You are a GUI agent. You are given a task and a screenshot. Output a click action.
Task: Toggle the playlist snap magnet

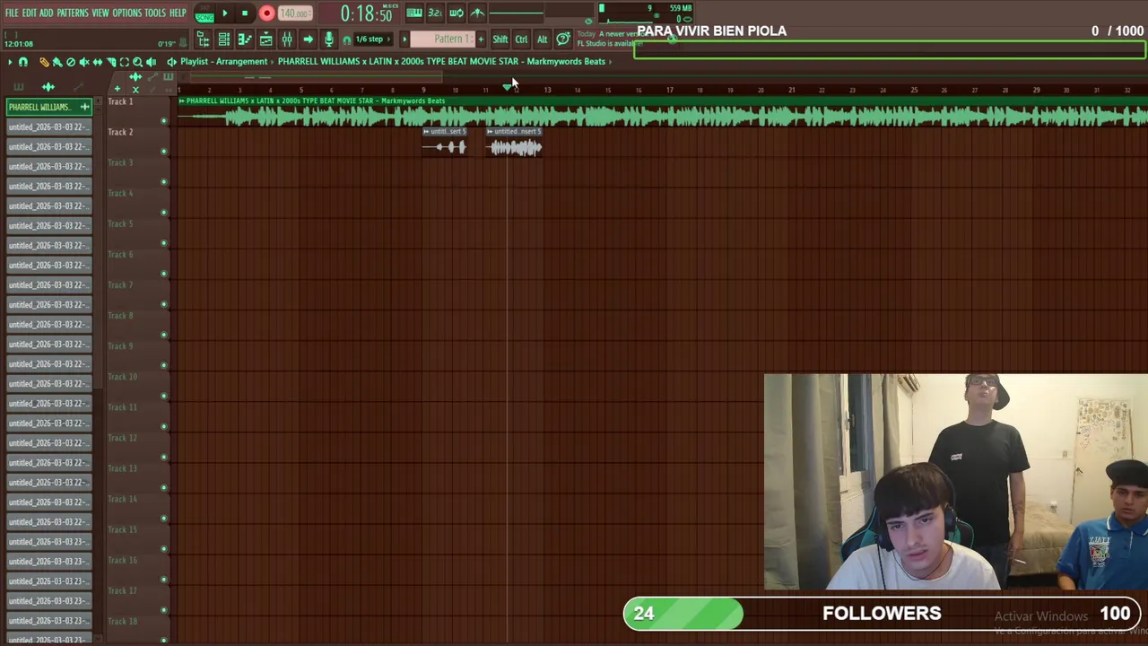[23, 62]
